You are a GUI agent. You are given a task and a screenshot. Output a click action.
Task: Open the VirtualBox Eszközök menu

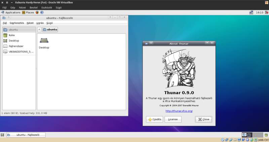pyautogui.click(x=47, y=7)
